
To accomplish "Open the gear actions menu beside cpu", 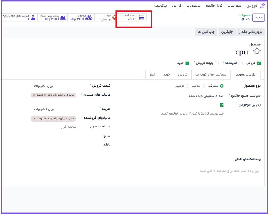I will (243, 20).
